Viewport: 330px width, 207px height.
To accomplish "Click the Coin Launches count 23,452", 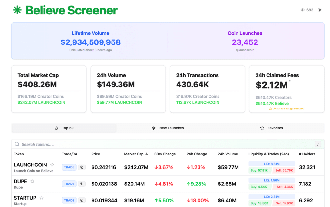I will pyautogui.click(x=245, y=42).
